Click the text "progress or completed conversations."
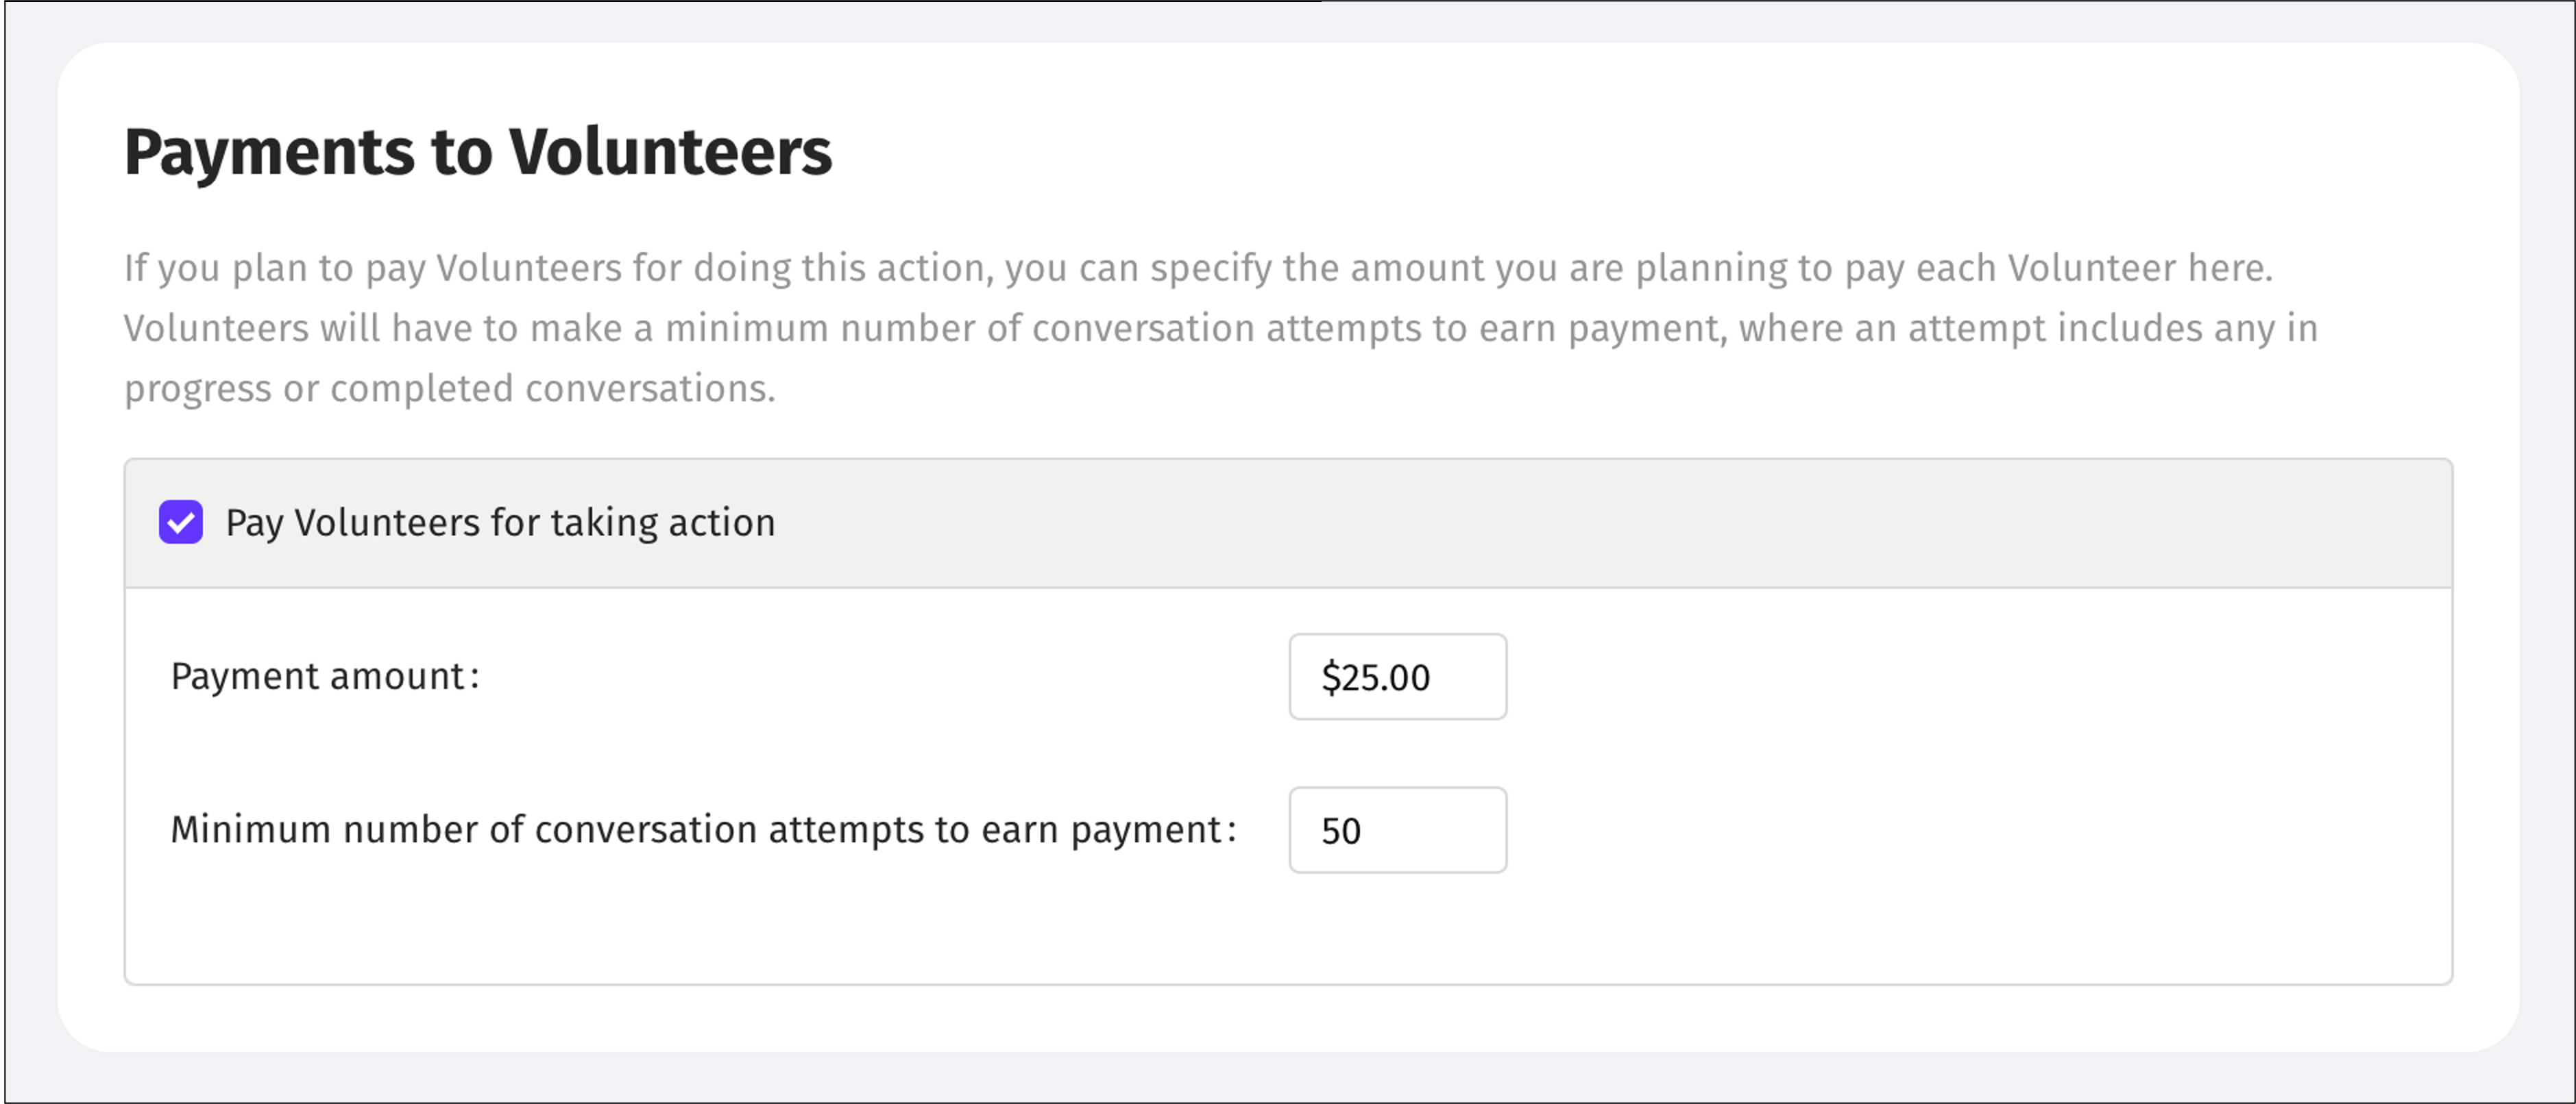Image resolution: width=2576 pixels, height=1104 pixels. (450, 388)
